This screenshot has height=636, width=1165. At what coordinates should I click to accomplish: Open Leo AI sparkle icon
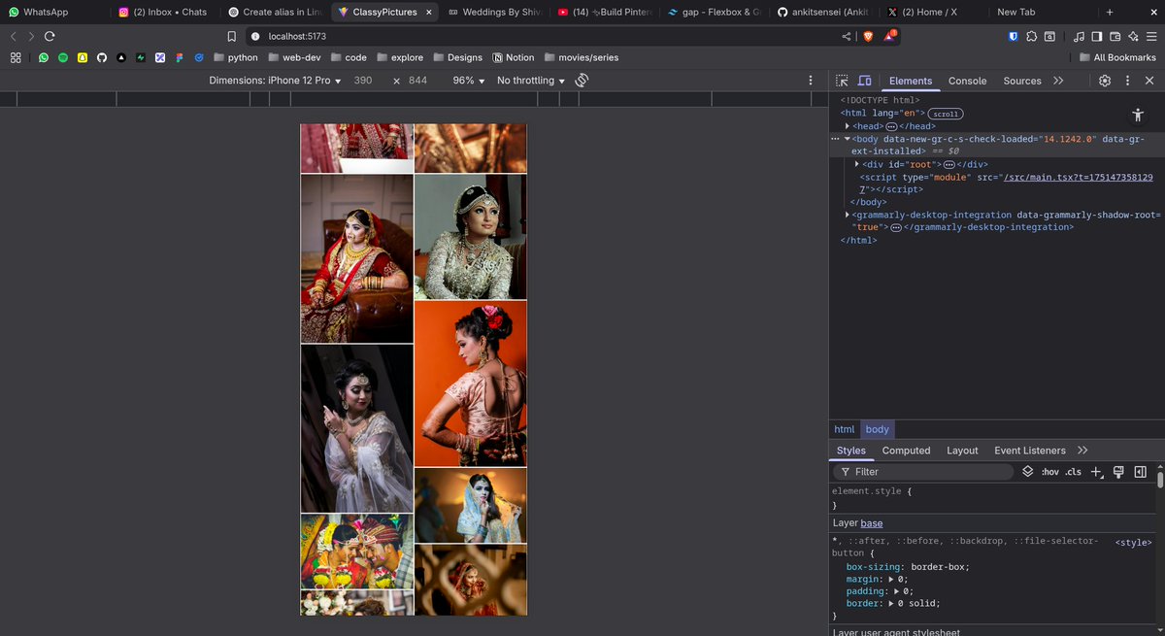point(1133,36)
